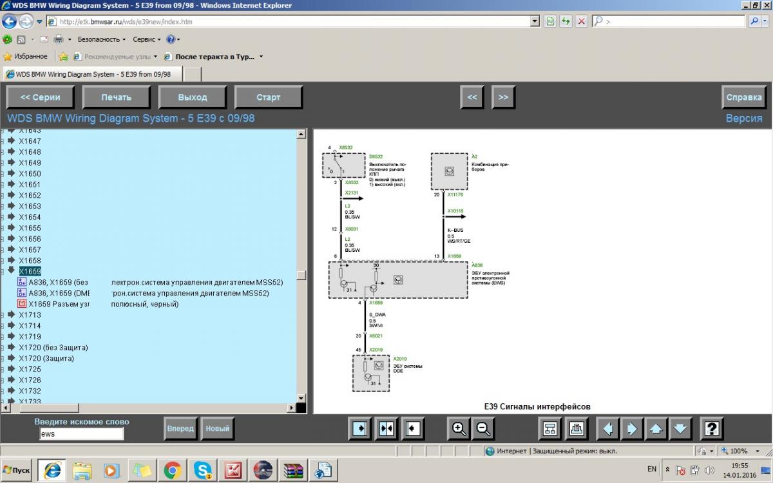The height and width of the screenshot is (483, 773).
Task: Open a new blank browser tab
Action: pyautogui.click(x=193, y=75)
